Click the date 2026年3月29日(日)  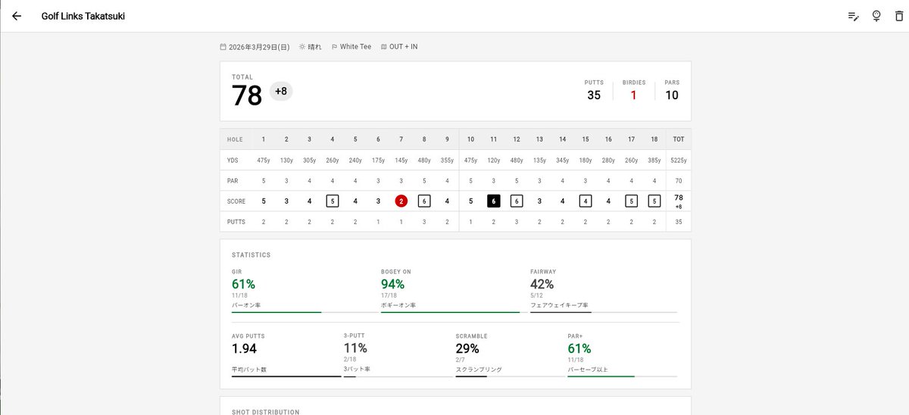259,47
